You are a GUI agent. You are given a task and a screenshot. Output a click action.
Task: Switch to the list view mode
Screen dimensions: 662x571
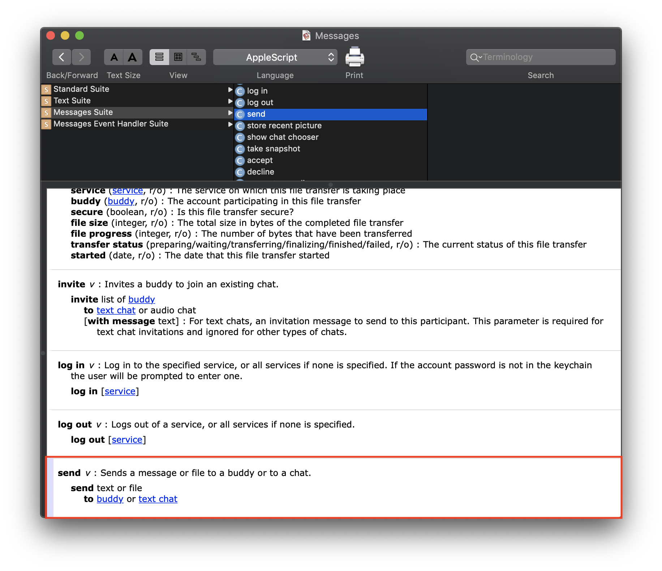tap(159, 57)
